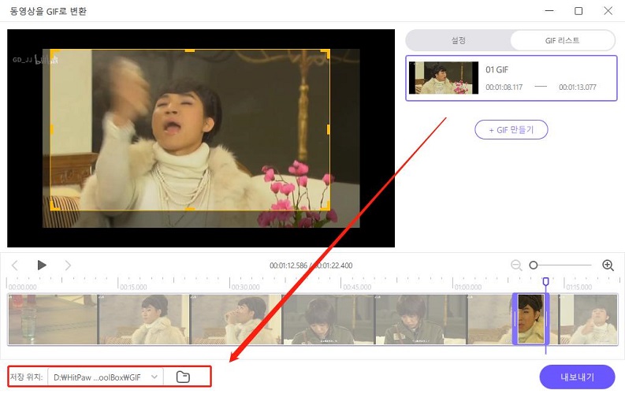Click the timeline zoom slider handle
Screen dimensions: 625x394
(x=534, y=266)
